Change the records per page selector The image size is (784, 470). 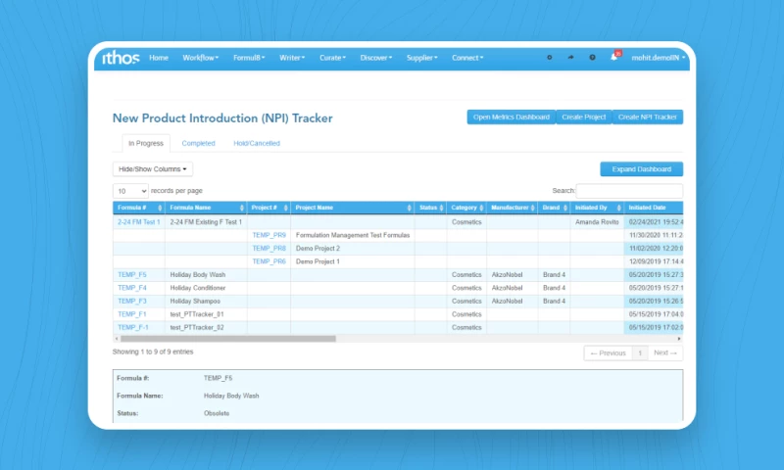[x=130, y=191]
